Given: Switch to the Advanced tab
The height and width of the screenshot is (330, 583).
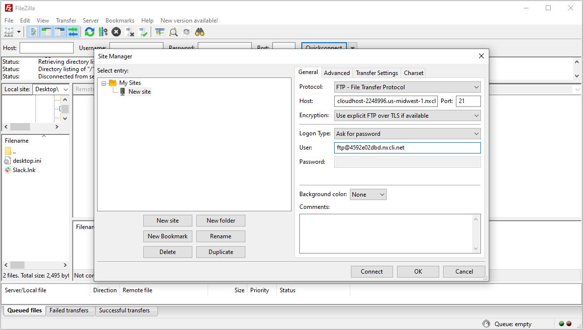Looking at the screenshot, I should click(x=337, y=73).
